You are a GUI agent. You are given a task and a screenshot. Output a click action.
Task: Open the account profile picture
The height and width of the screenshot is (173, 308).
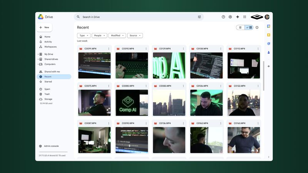[267, 17]
